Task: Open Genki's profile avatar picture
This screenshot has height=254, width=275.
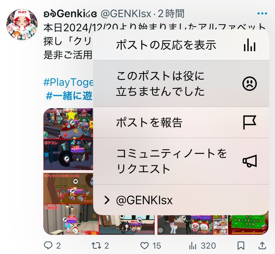Action: 22,24
